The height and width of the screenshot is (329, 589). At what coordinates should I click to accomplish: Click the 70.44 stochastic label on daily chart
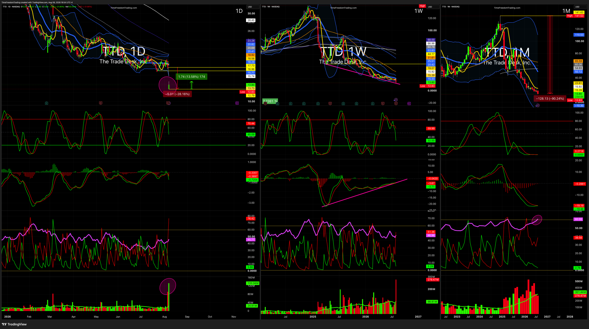click(251, 124)
